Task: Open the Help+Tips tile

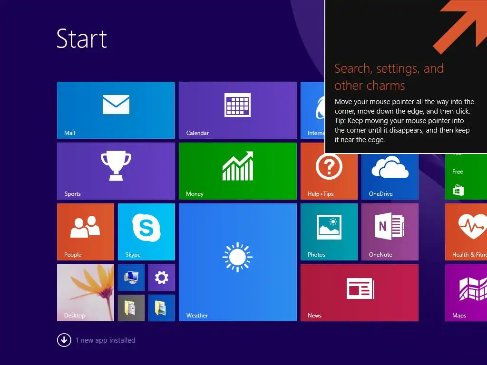Action: point(329,176)
